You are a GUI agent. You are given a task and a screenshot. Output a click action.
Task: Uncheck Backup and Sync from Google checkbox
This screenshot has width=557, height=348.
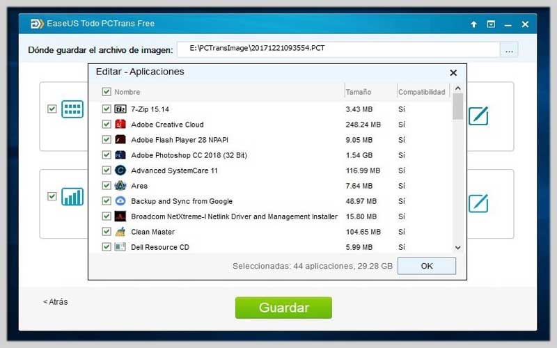coord(107,200)
